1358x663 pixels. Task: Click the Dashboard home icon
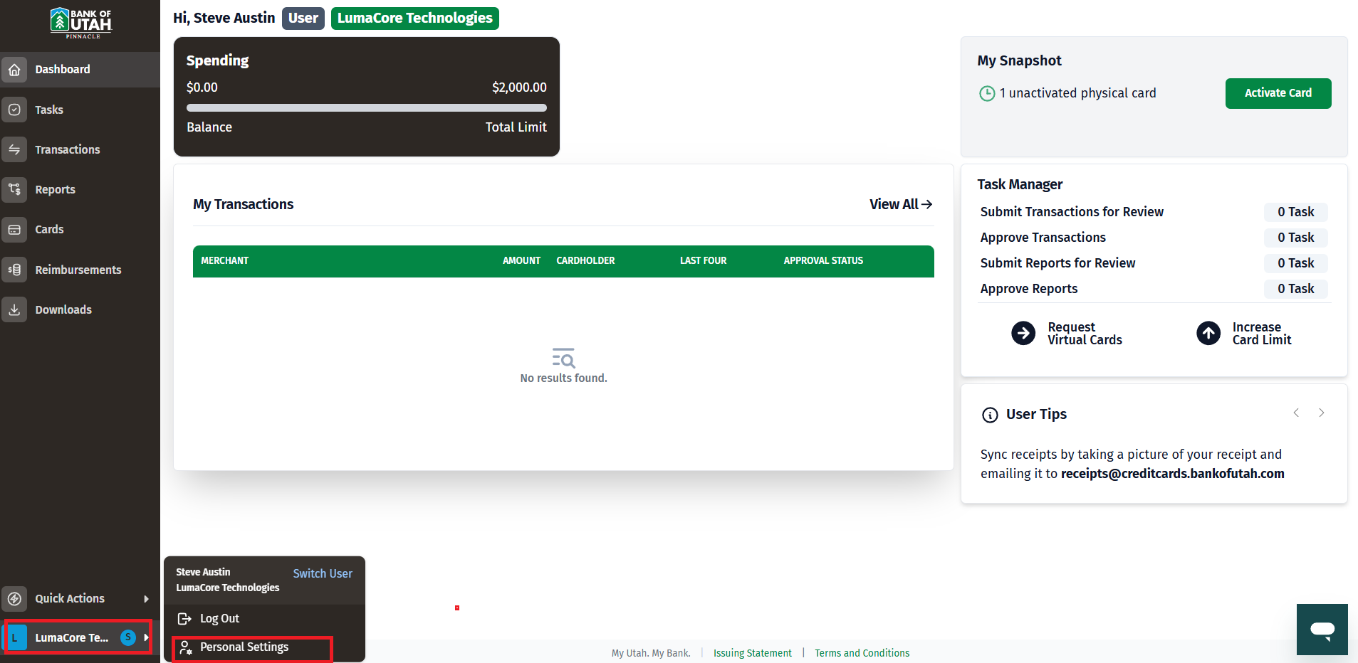(x=14, y=70)
